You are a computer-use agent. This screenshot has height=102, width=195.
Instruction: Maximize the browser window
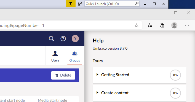click(x=176, y=13)
